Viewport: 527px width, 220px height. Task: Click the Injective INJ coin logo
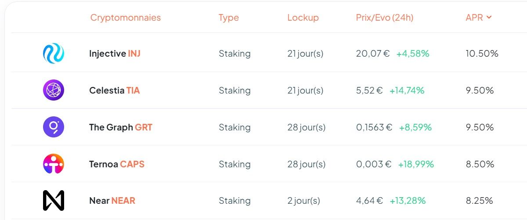coord(54,54)
